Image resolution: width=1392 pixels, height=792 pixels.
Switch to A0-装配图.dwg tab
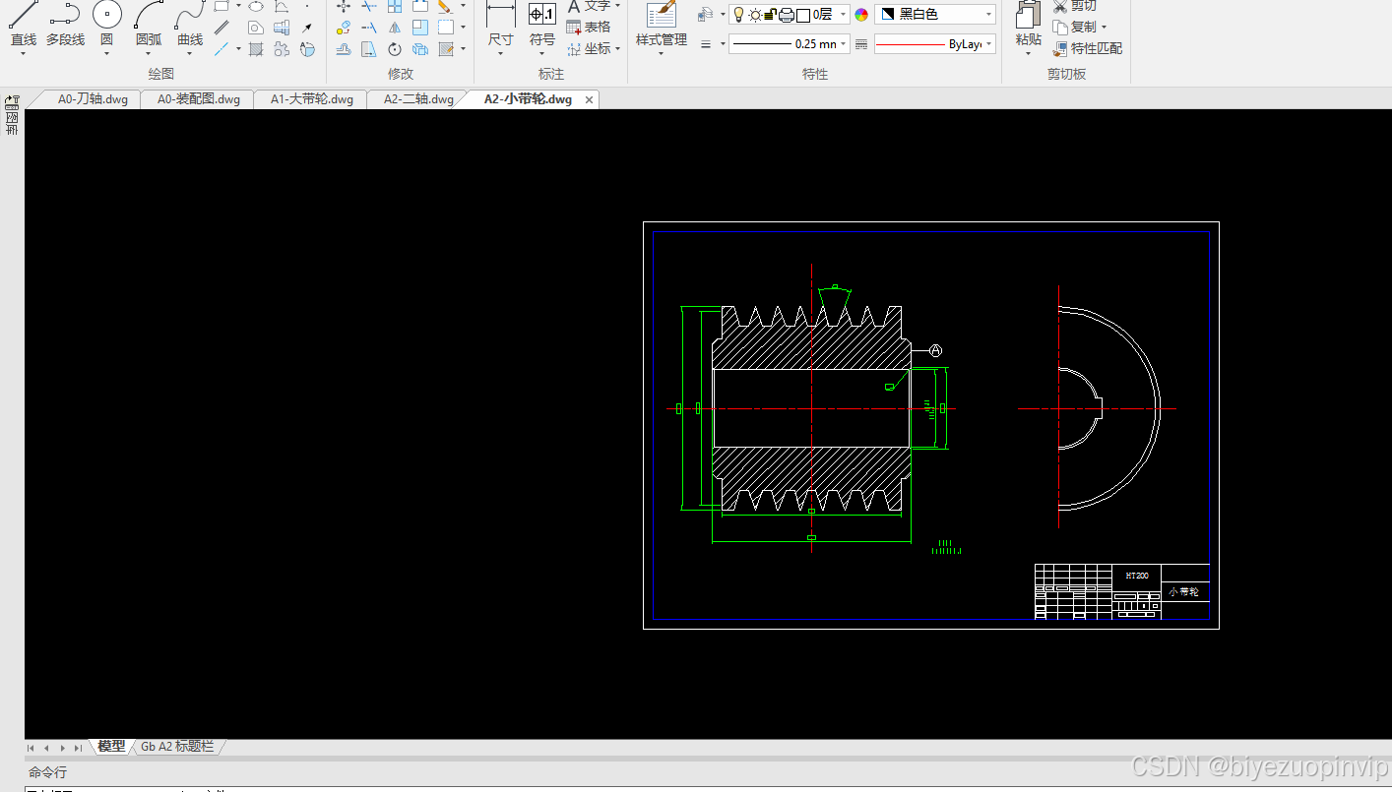(199, 99)
